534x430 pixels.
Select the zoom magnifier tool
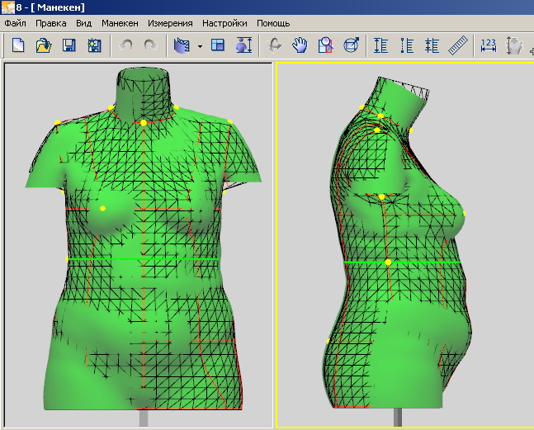pyautogui.click(x=325, y=45)
